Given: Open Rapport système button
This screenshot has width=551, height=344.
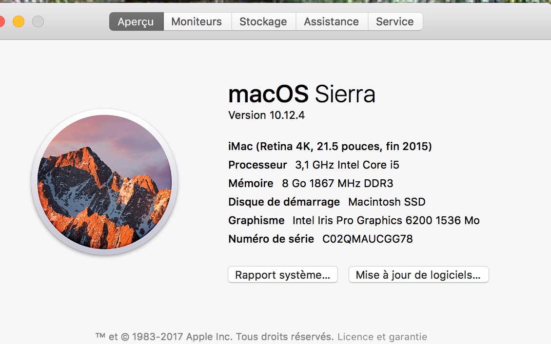Looking at the screenshot, I should [283, 275].
